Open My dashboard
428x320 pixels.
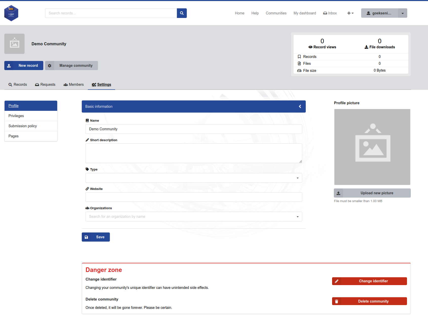tap(305, 13)
